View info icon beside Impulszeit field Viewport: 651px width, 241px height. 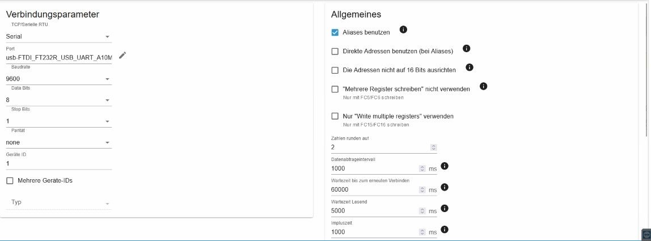tap(444, 229)
